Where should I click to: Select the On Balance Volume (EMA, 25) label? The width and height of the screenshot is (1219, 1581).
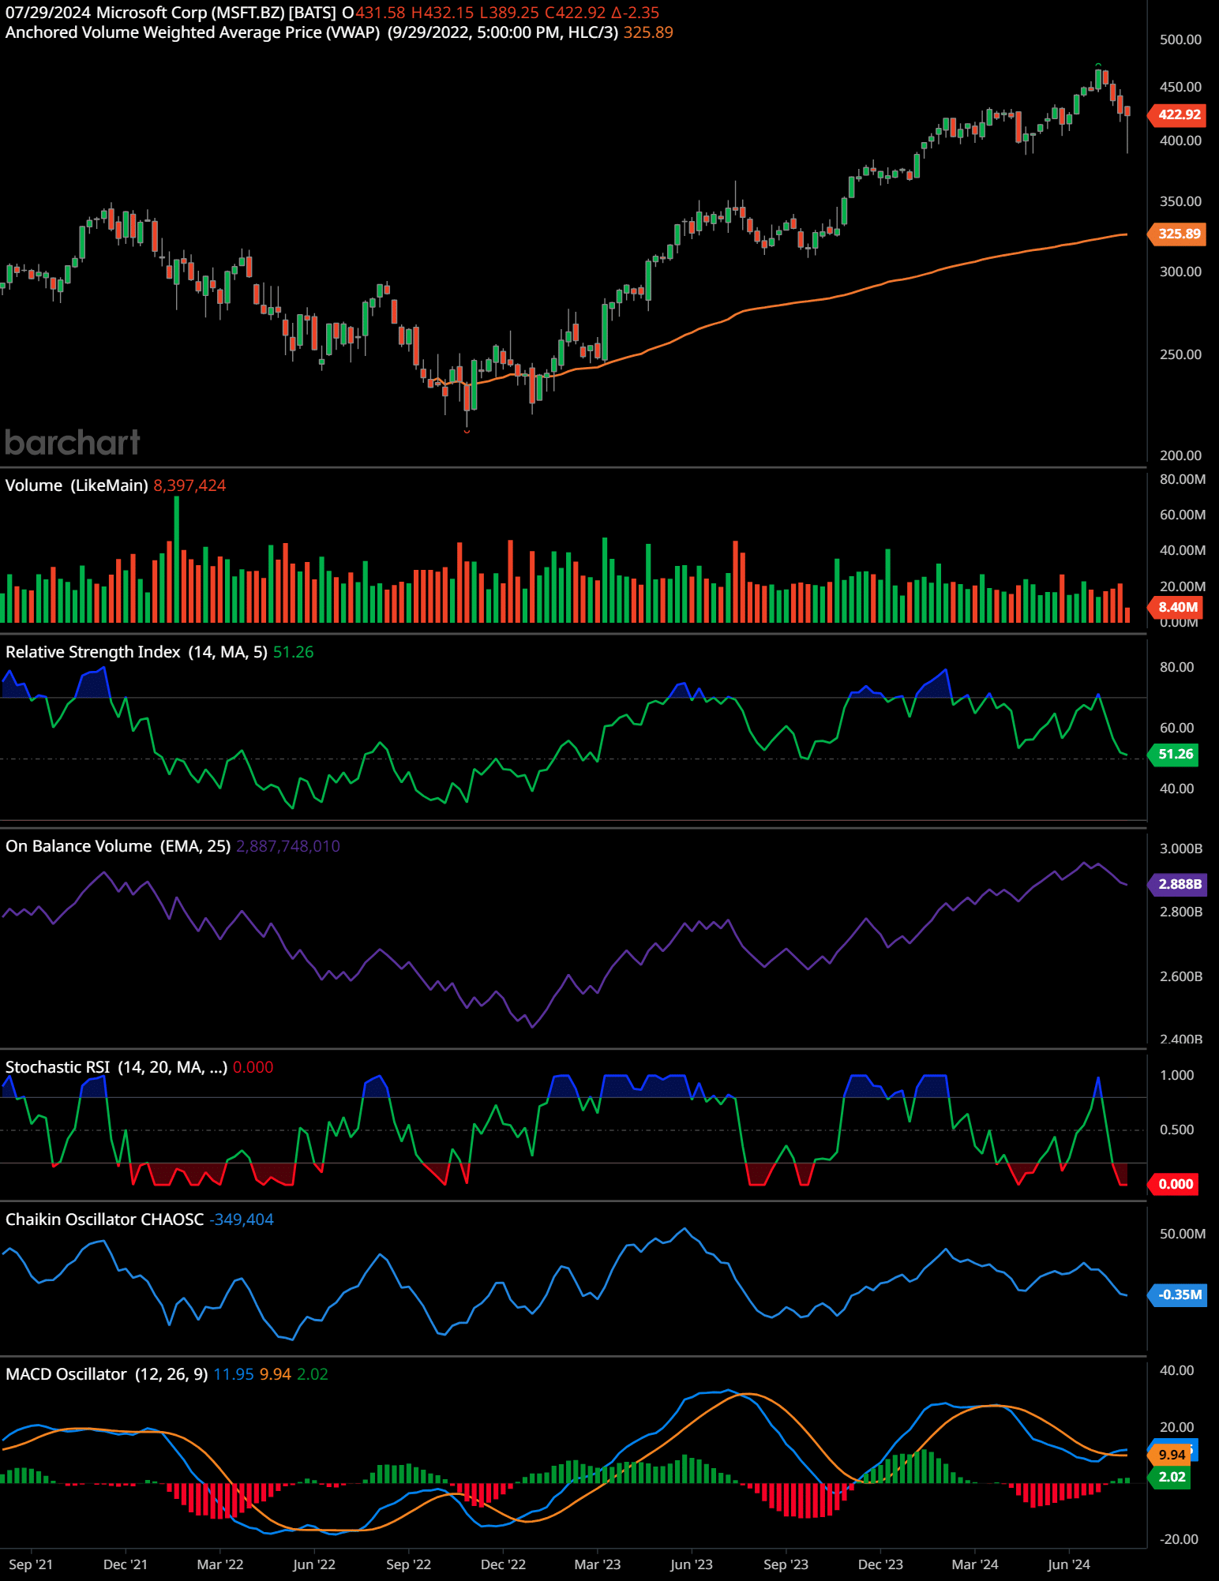coord(118,846)
